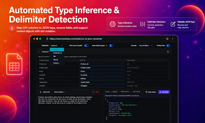Click the lightning bolt icon

click(12, 28)
